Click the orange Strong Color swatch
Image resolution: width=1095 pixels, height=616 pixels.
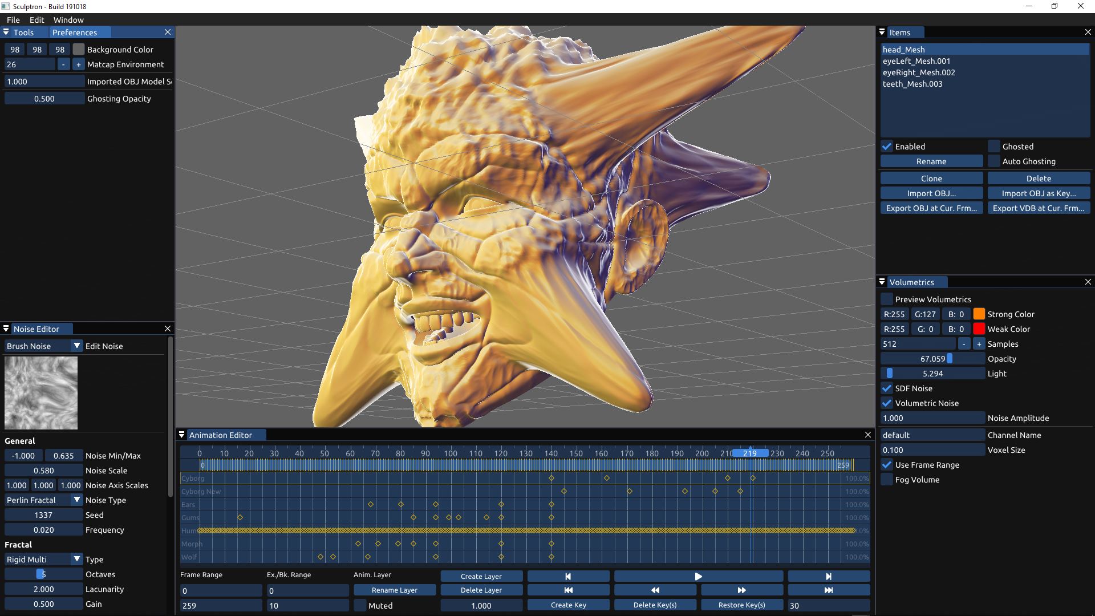(x=979, y=314)
